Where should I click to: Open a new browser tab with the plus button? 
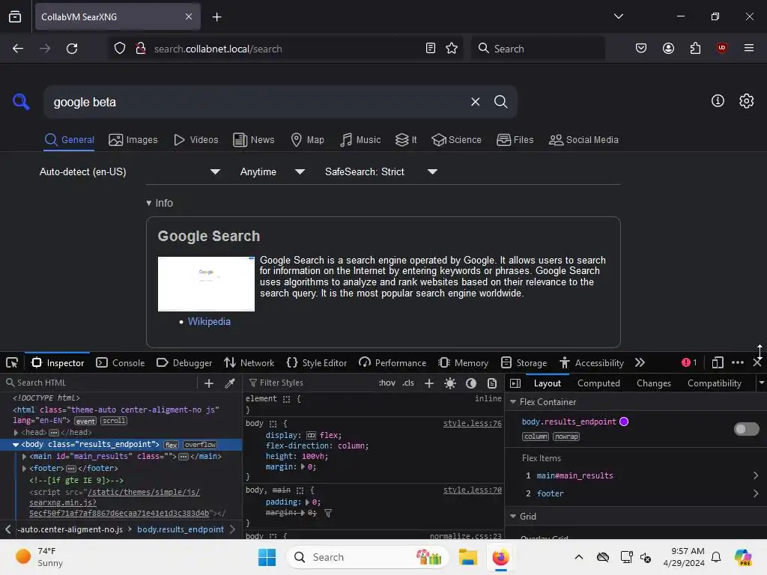[216, 17]
